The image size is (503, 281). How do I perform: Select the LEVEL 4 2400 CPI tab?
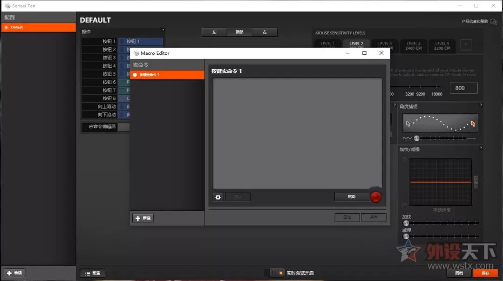414,46
